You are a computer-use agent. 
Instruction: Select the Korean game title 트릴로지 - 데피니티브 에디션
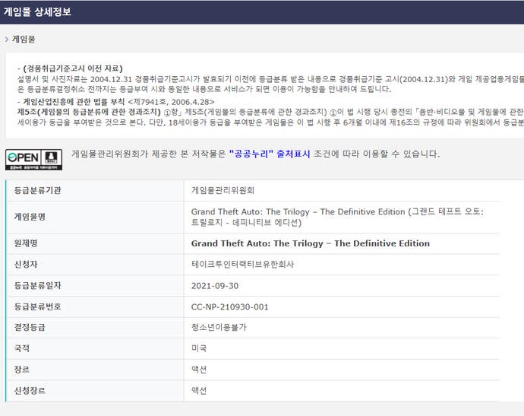pos(246,223)
